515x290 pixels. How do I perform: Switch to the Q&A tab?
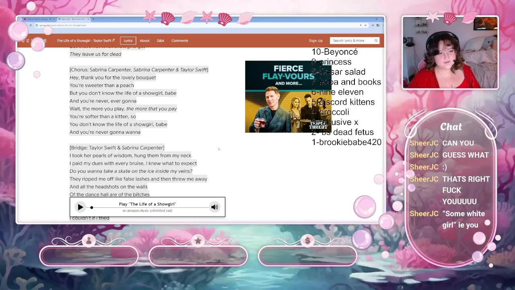point(161,41)
